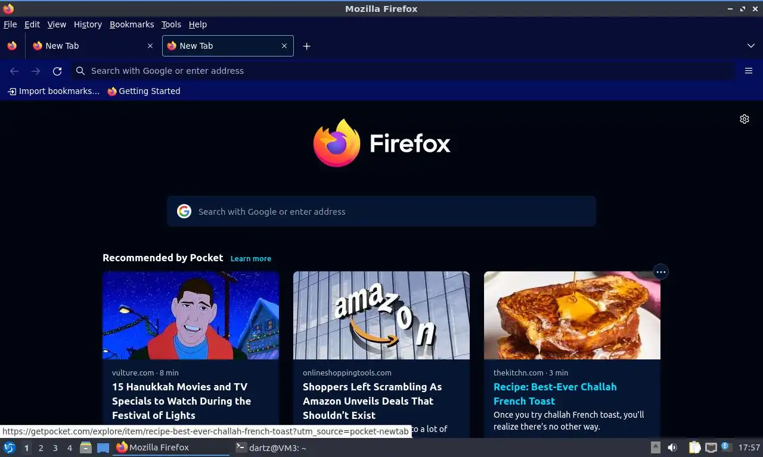Click show desktop taskbar icon
This screenshot has width=763, height=457.
103,447
